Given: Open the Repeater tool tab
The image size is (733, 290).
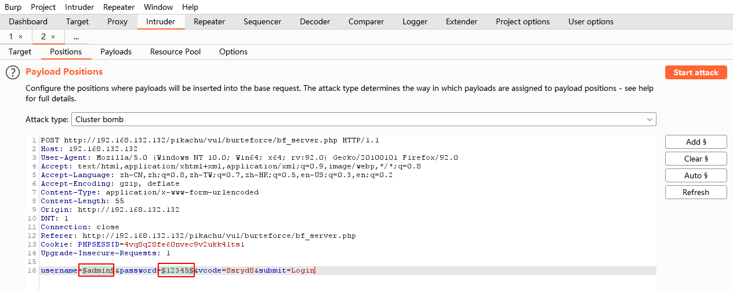Looking at the screenshot, I should [209, 21].
